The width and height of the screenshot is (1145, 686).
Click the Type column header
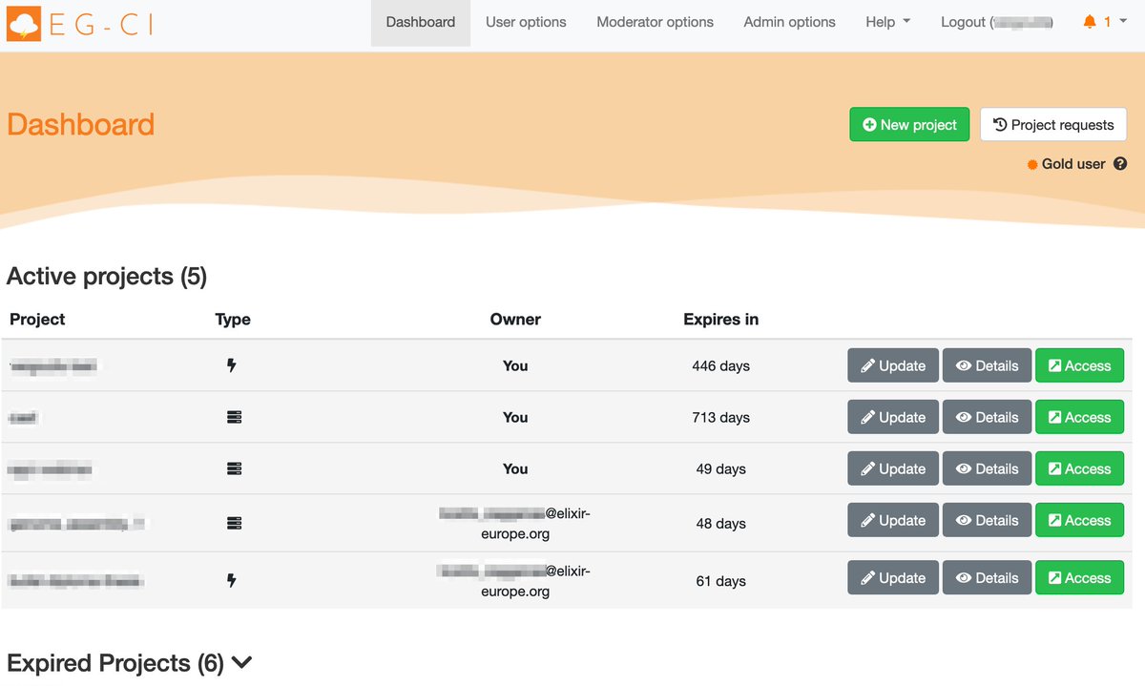coord(233,320)
